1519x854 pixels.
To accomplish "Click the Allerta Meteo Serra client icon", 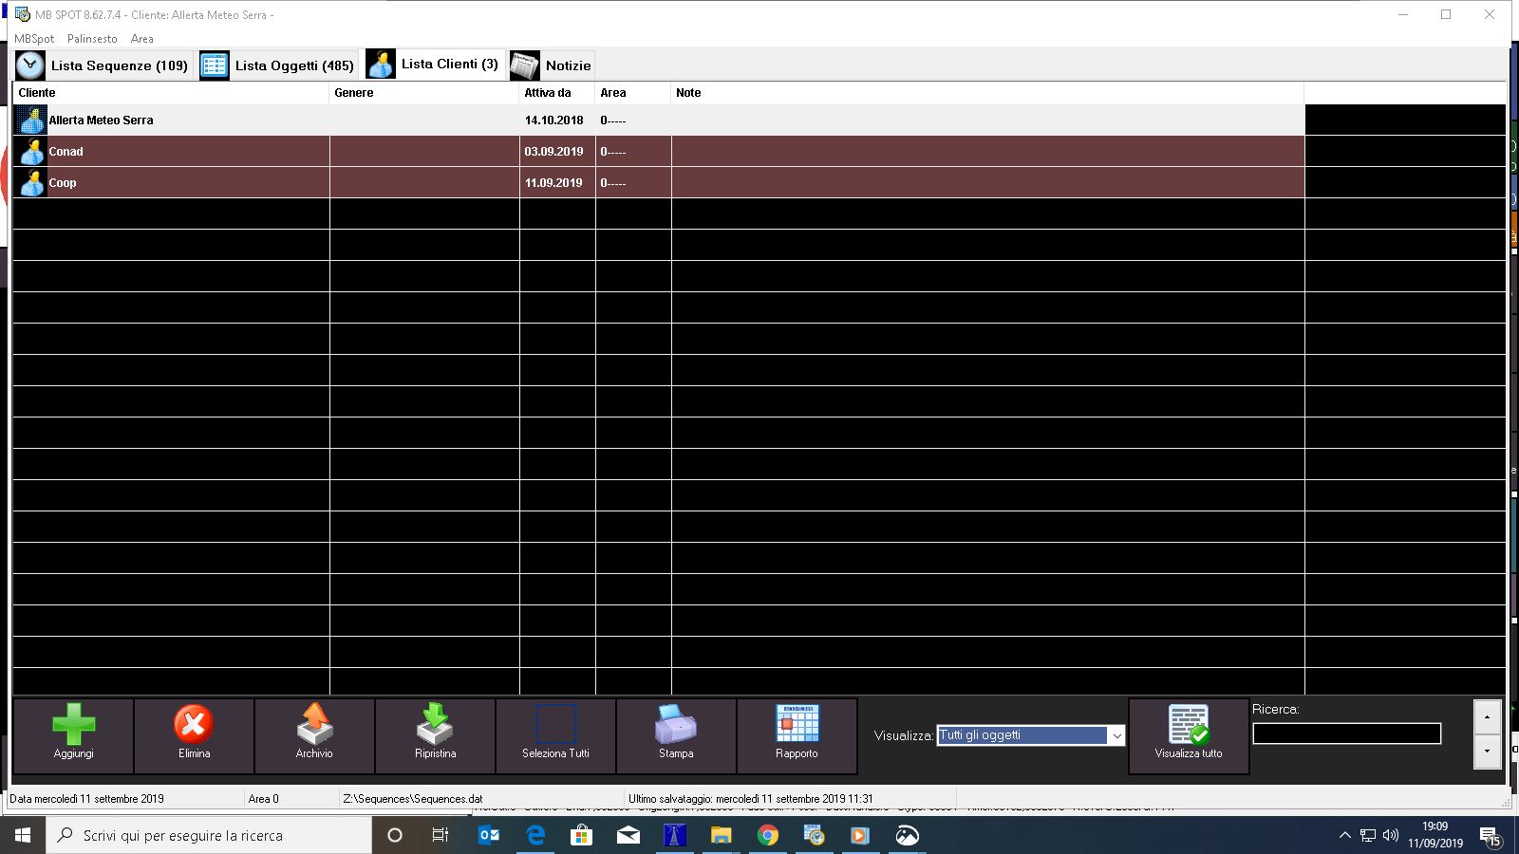I will tap(31, 121).
